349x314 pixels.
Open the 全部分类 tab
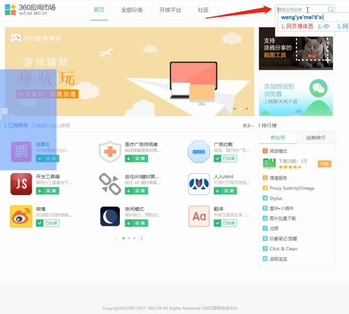[132, 10]
